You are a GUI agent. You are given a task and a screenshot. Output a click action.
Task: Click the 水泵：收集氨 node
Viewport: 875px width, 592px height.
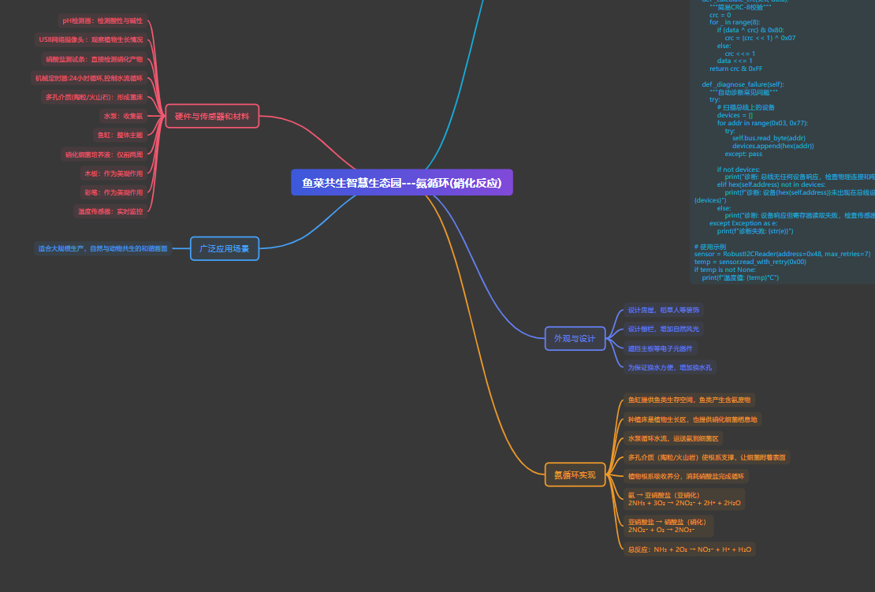click(x=123, y=116)
